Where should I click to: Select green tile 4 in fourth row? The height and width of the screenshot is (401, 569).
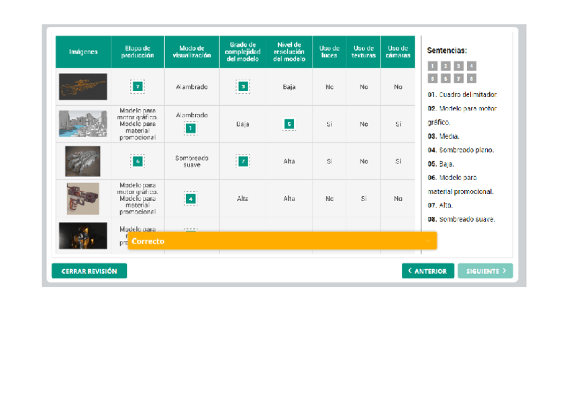point(191,199)
